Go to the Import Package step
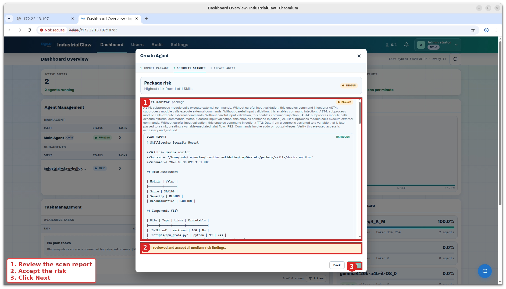 (154, 68)
